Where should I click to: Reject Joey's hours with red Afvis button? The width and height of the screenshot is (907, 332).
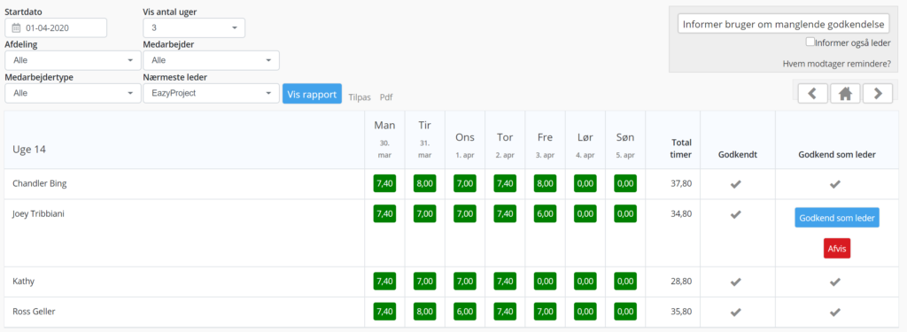click(837, 248)
